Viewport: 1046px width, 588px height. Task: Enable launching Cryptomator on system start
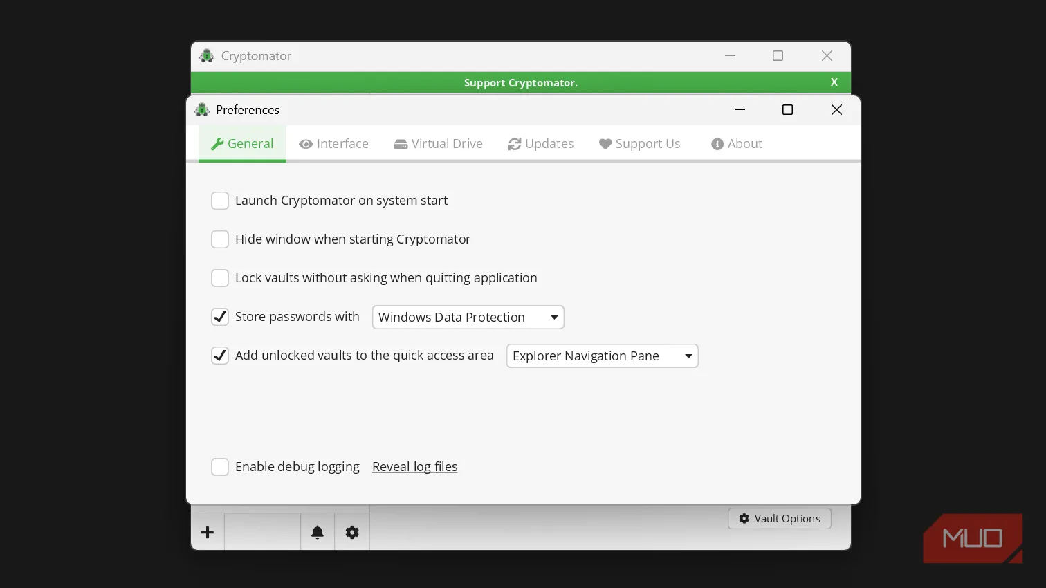220,201
